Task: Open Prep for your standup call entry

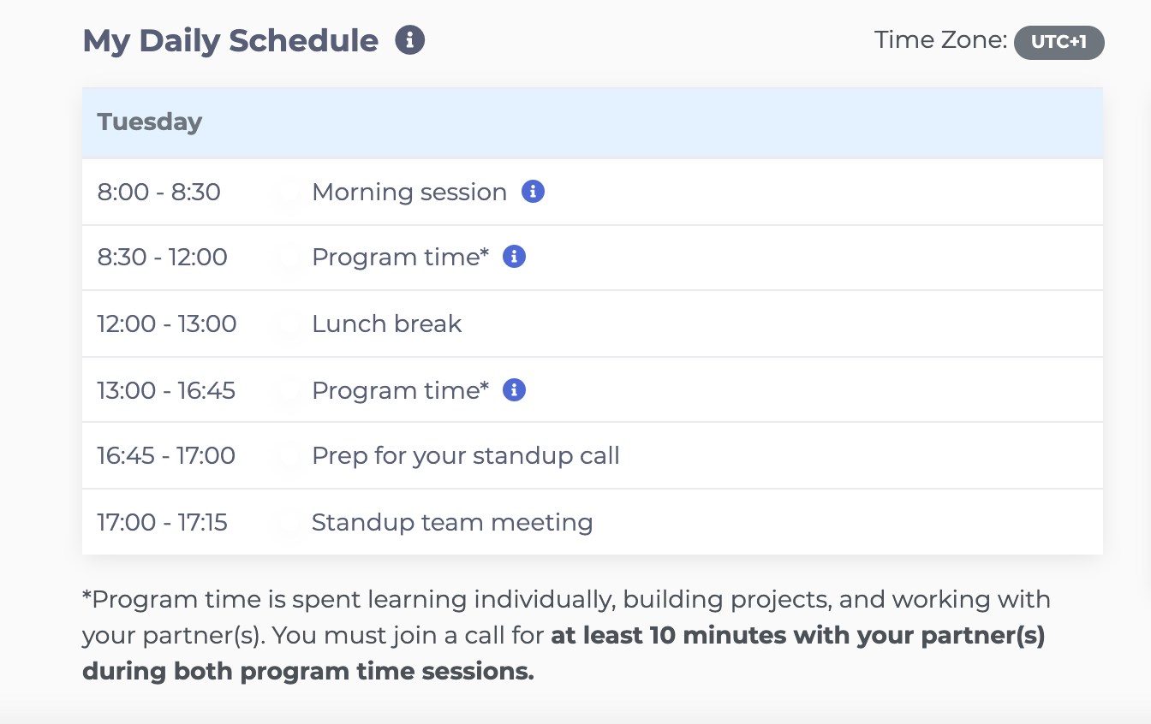Action: click(466, 455)
